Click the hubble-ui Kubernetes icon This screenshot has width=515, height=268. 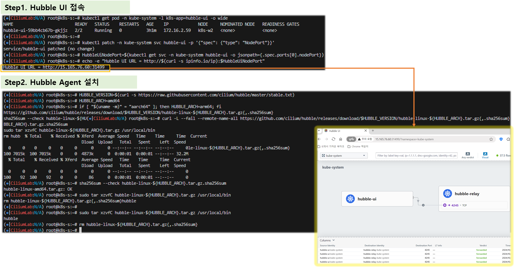tap(350, 199)
